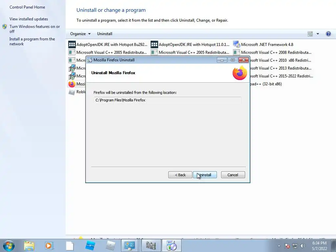Open View installed updates link
Viewport: 336px width, 252px height.
click(x=29, y=19)
